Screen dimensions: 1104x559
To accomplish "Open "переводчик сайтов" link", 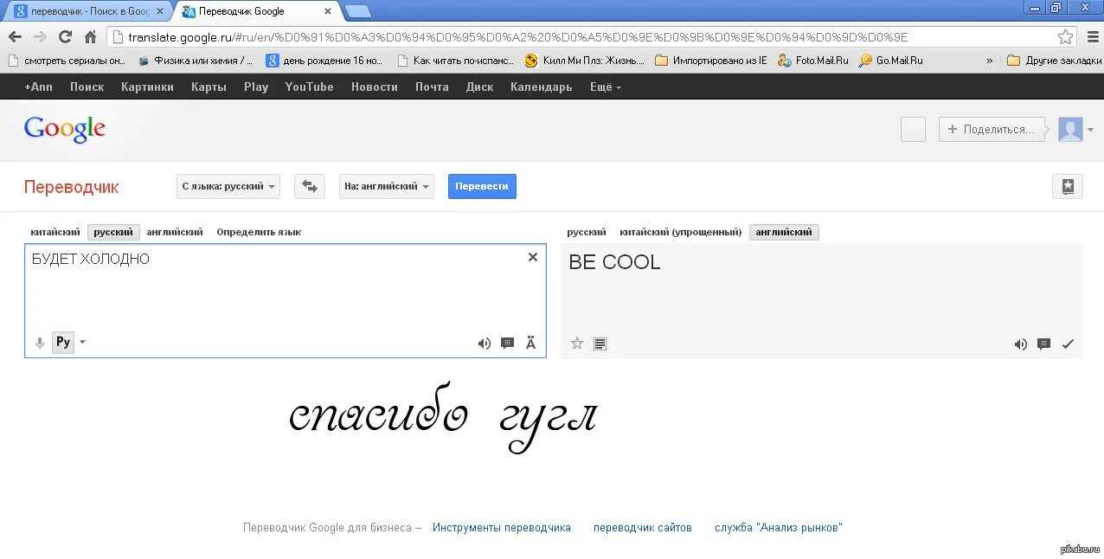I will point(643,527).
